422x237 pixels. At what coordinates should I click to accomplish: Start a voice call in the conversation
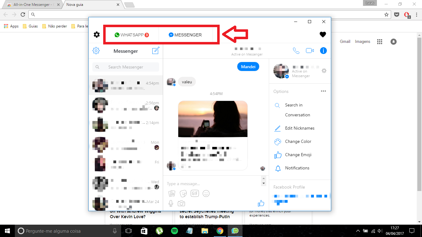point(296,51)
